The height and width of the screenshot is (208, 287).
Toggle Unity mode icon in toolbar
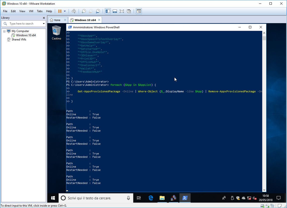pyautogui.click(x=129, y=11)
